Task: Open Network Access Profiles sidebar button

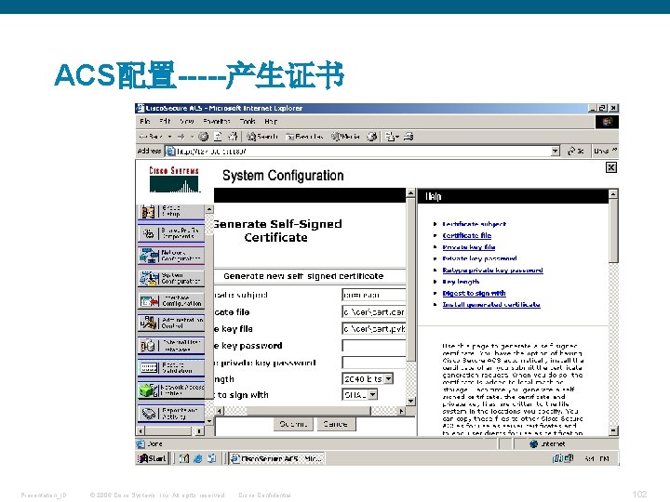Action: (x=171, y=390)
